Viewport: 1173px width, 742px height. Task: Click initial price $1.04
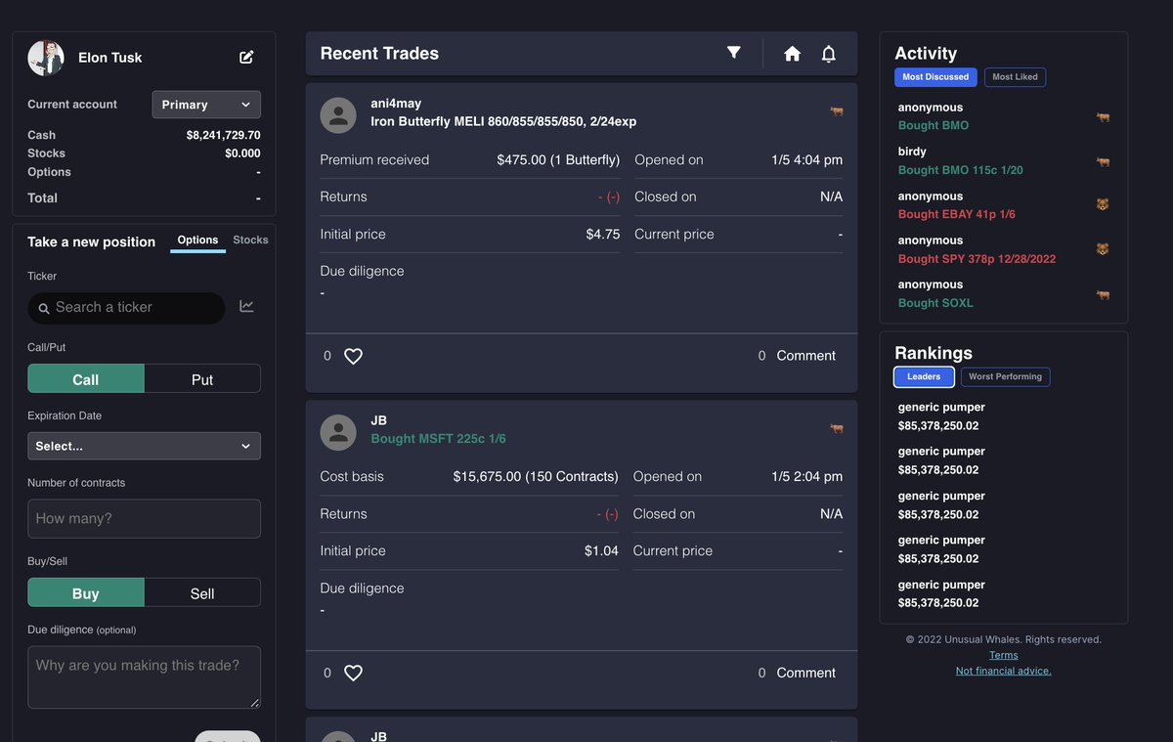(601, 551)
